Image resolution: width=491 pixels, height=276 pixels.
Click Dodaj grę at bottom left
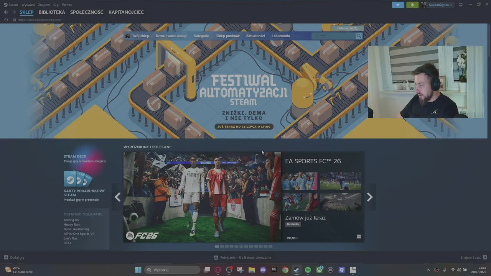tap(14, 257)
